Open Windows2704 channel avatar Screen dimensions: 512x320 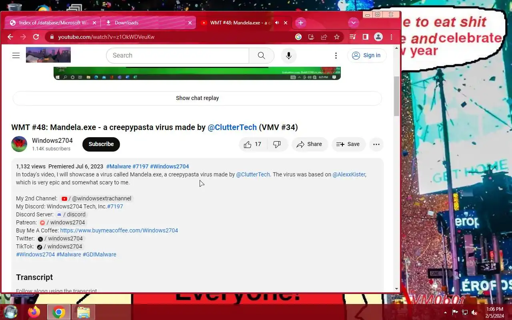pyautogui.click(x=19, y=144)
